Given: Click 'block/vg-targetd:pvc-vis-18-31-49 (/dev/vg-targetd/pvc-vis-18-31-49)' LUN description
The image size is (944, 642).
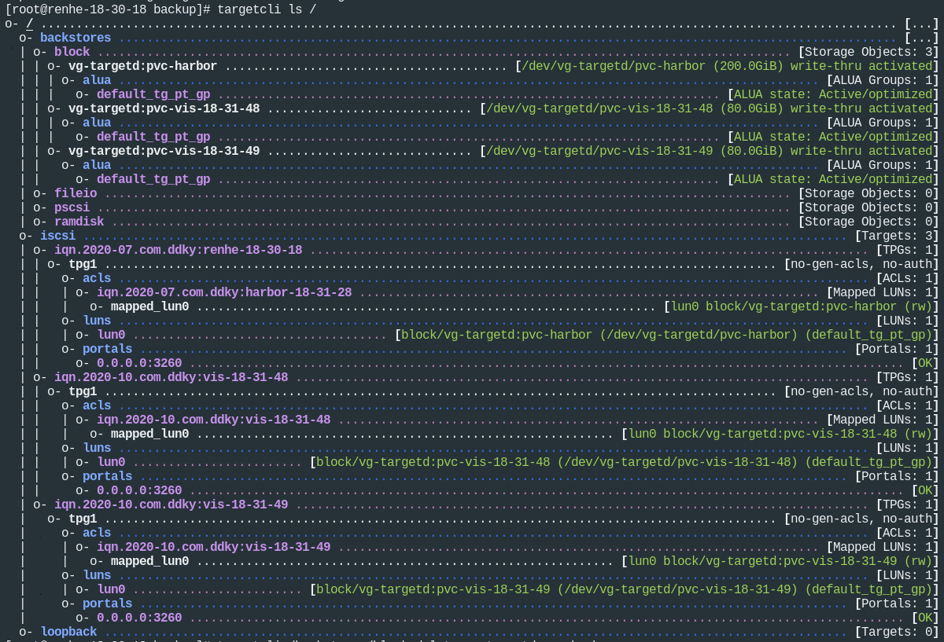Looking at the screenshot, I should point(556,589).
